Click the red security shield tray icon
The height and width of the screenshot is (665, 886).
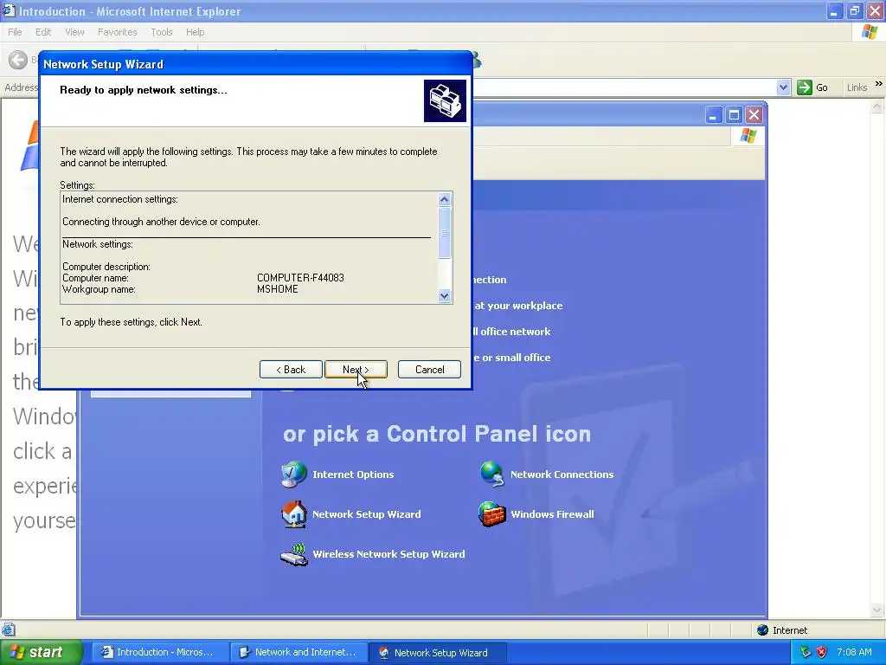tap(822, 653)
